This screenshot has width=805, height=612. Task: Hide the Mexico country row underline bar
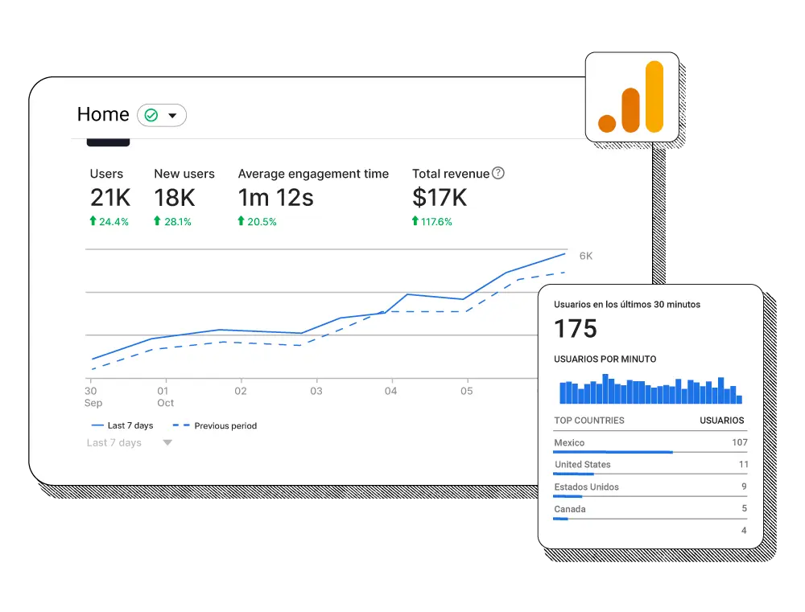[x=613, y=452]
